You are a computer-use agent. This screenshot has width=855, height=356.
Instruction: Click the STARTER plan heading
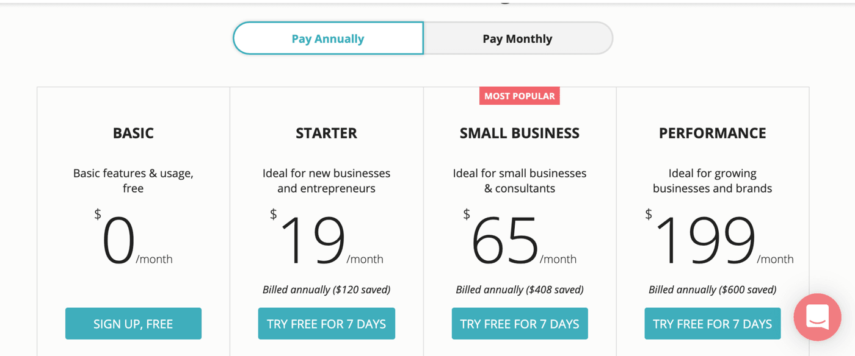click(x=326, y=133)
